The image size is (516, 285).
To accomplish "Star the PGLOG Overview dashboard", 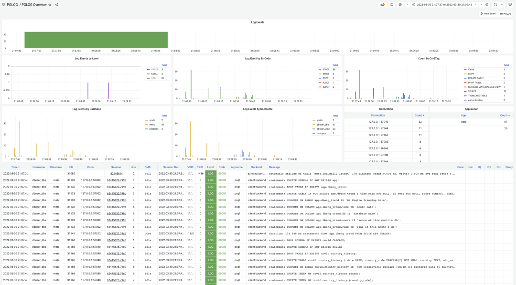I will (50, 5).
